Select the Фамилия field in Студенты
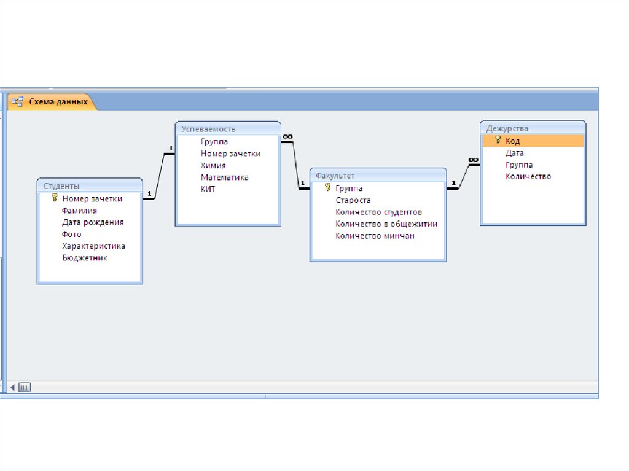The image size is (629, 471). pos(79,211)
